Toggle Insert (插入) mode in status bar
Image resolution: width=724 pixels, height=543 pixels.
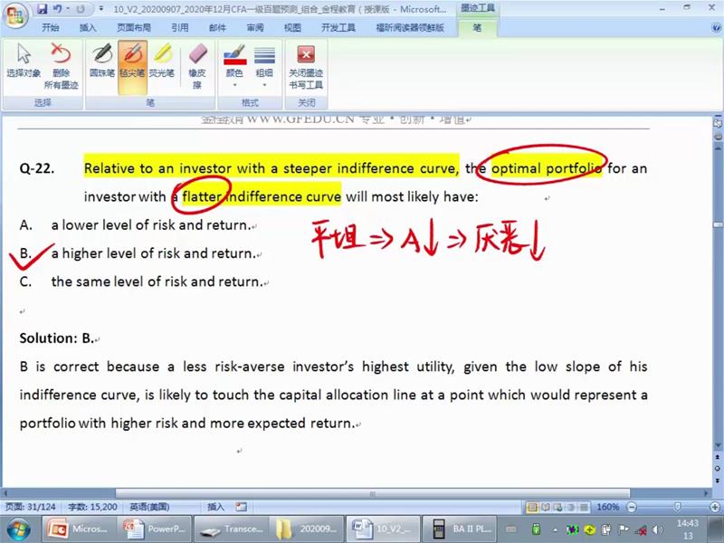216,507
